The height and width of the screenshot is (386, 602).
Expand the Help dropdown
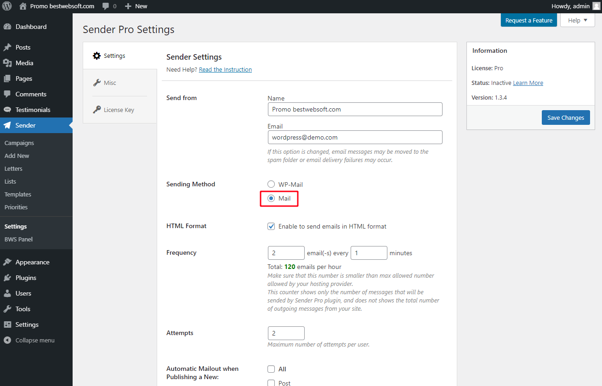click(x=578, y=20)
